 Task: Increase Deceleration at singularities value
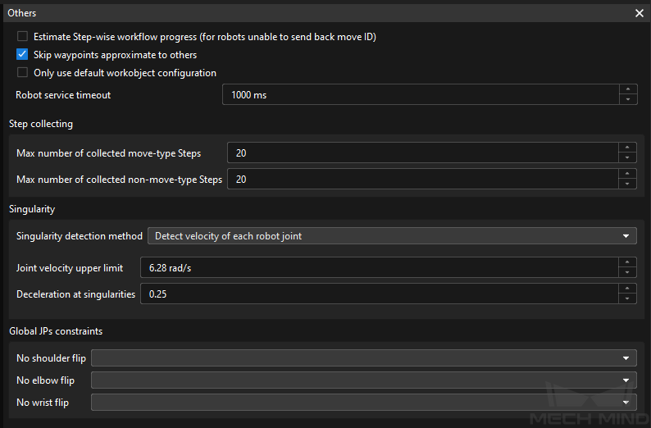(627, 289)
